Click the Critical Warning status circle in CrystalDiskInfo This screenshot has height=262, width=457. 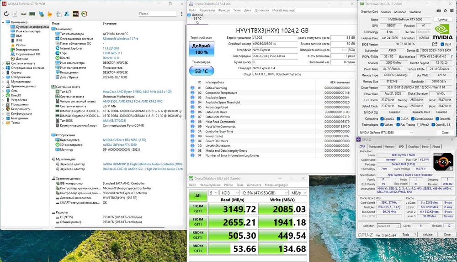pyautogui.click(x=192, y=88)
